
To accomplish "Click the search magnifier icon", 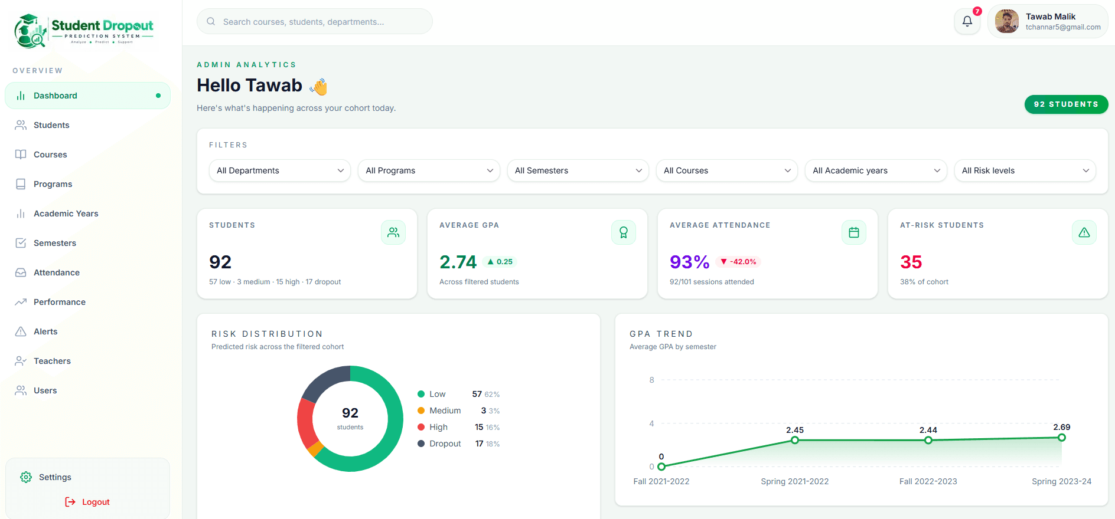I will pyautogui.click(x=211, y=22).
